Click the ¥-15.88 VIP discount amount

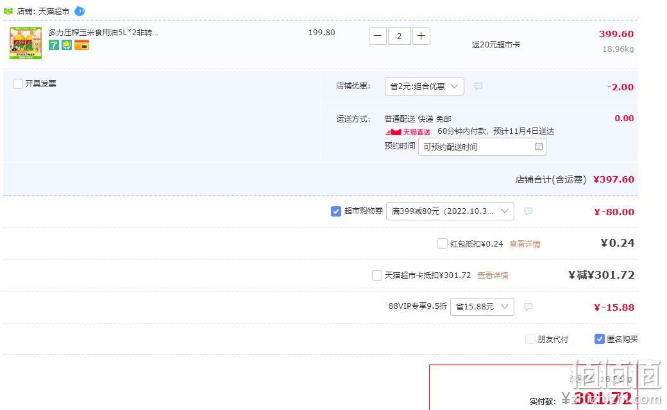614,307
